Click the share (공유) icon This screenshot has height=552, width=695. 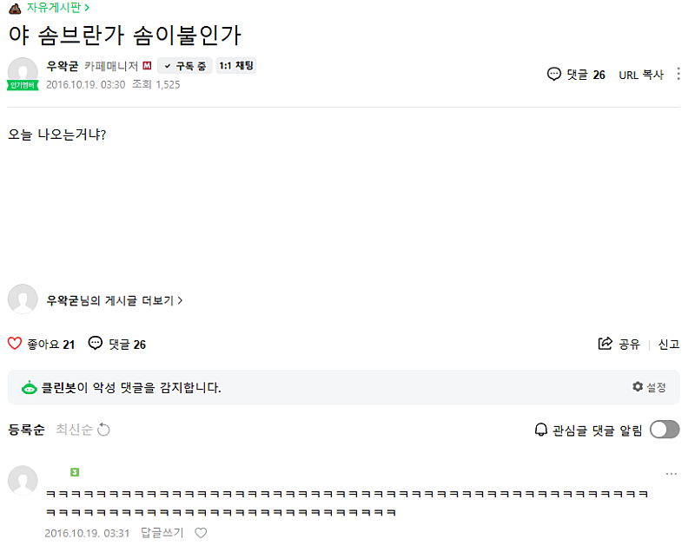coord(606,344)
